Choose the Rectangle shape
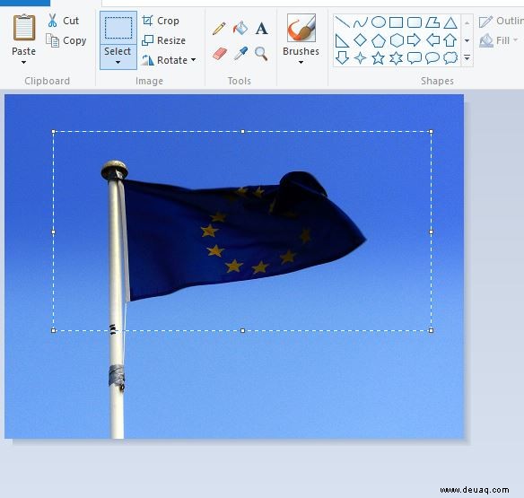This screenshot has width=524, height=498. click(x=396, y=22)
